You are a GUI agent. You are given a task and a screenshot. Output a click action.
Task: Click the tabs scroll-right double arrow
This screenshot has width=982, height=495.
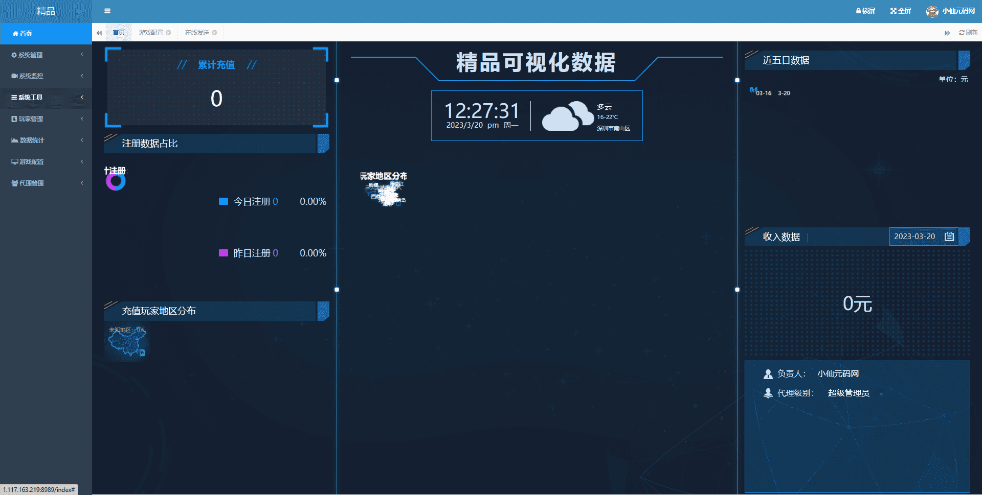point(947,33)
